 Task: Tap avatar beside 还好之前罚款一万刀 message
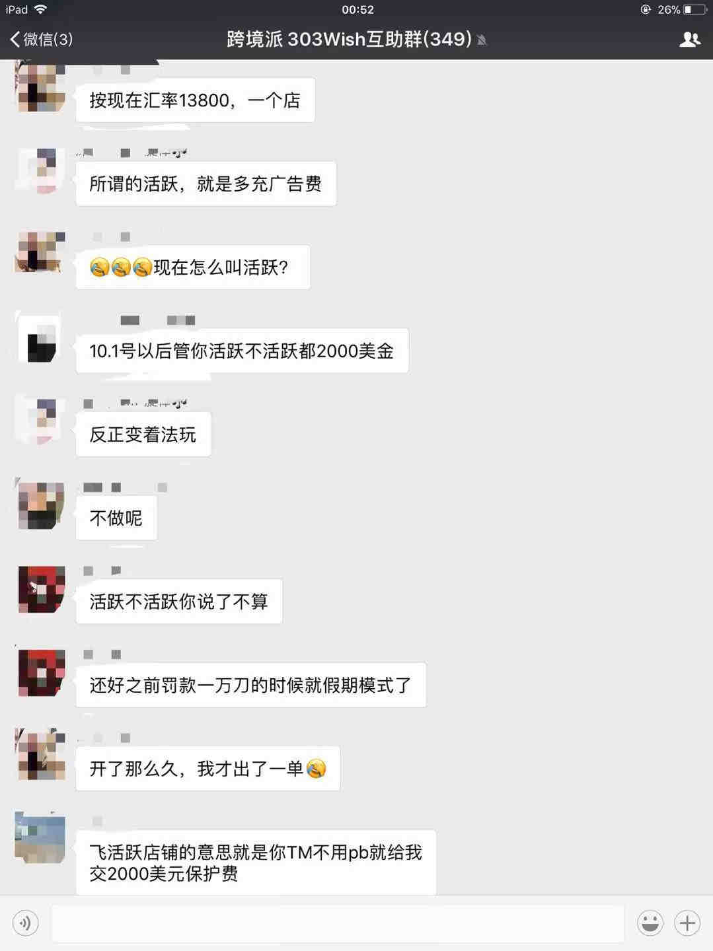tap(40, 672)
